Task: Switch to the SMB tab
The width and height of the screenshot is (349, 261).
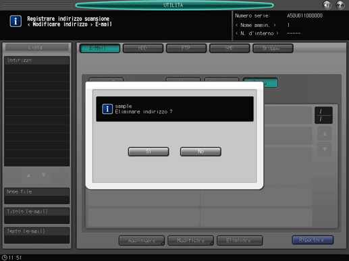Action: click(230, 48)
